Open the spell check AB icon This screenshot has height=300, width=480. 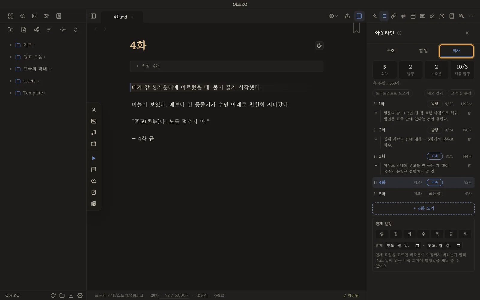coord(461,16)
